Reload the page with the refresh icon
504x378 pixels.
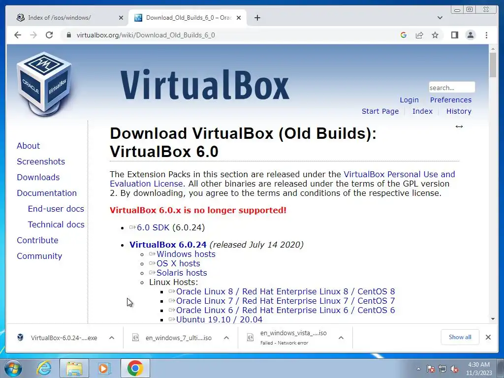[x=49, y=35]
